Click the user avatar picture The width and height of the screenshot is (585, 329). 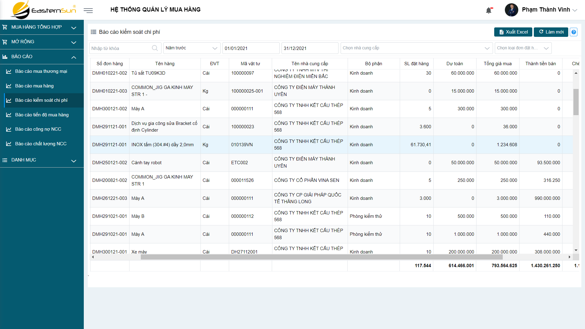coord(511,10)
